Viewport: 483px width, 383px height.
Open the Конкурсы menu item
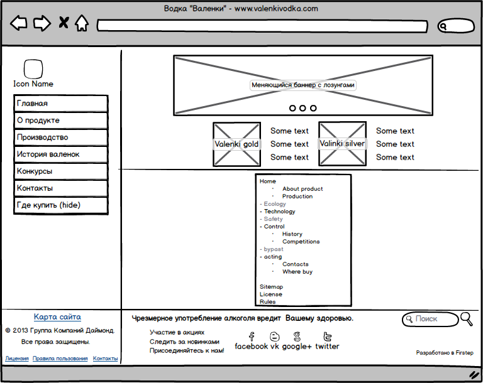[x=61, y=171]
